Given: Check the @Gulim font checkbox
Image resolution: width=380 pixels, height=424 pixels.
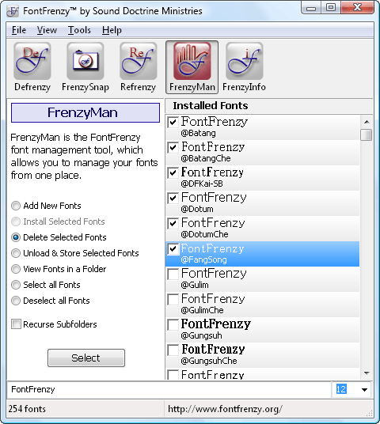Looking at the screenshot, I should coord(173,274).
